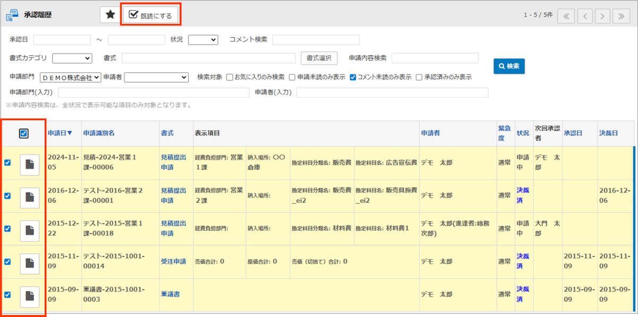Click the コメント検索 input field
The height and width of the screenshot is (317, 638).
tap(316, 40)
